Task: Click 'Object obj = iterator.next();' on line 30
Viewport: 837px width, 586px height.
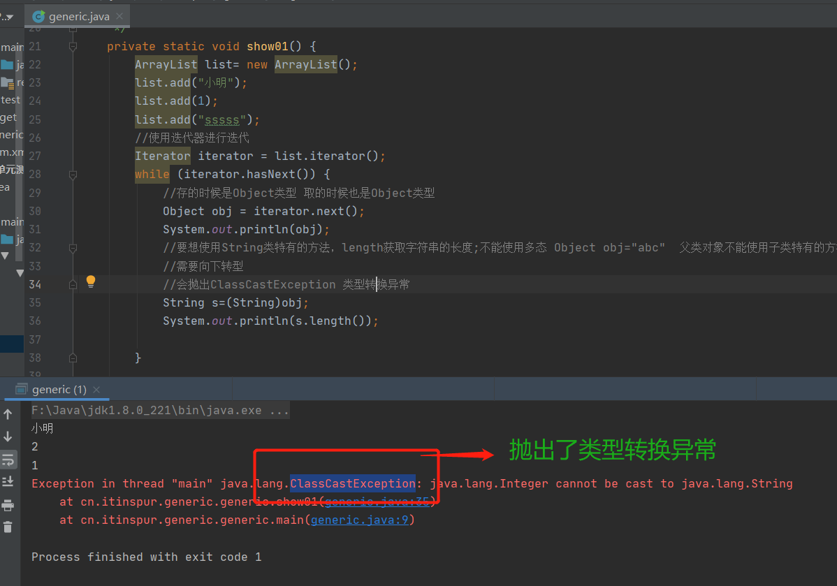Action: point(263,212)
